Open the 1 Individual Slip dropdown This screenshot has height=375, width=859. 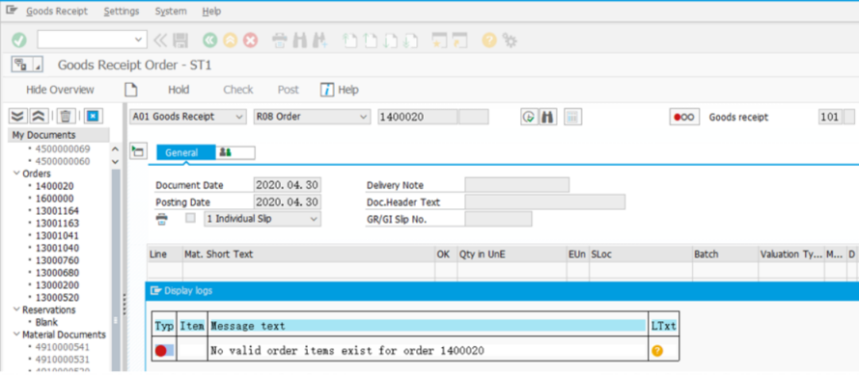tap(263, 219)
